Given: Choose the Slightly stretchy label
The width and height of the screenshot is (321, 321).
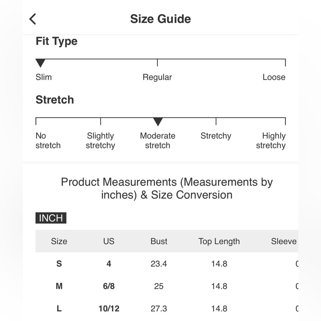Looking at the screenshot, I should point(100,141).
